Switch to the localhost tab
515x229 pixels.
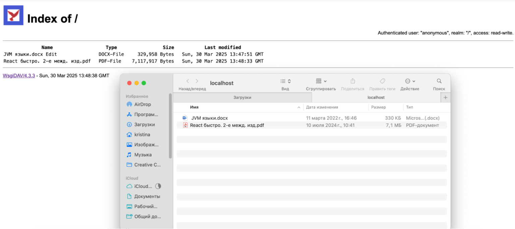tap(376, 97)
